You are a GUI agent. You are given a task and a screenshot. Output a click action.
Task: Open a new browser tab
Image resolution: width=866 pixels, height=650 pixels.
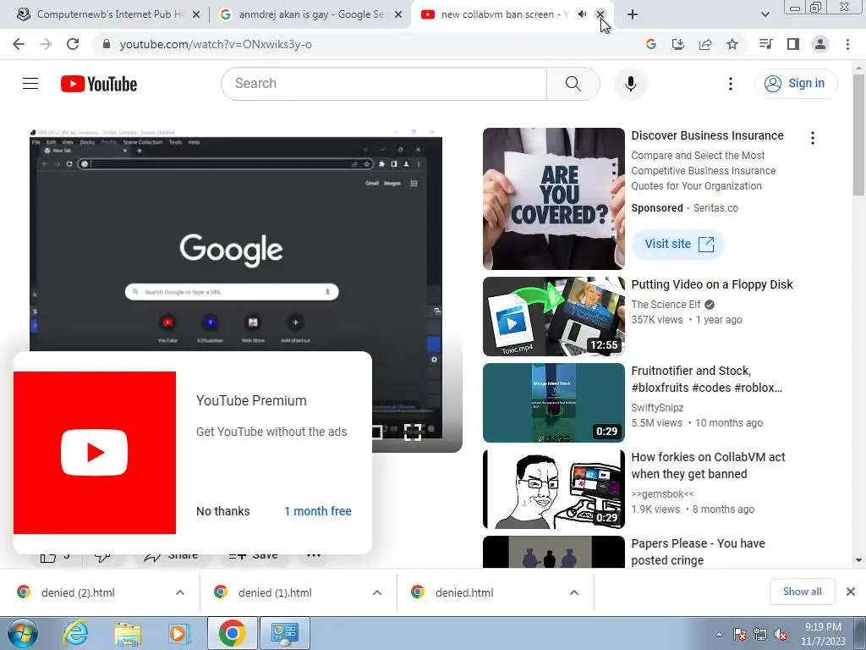coord(633,14)
